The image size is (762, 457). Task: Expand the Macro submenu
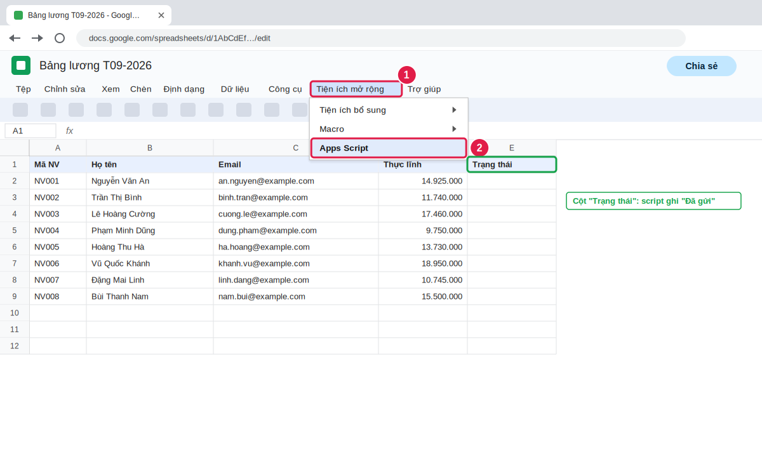389,129
